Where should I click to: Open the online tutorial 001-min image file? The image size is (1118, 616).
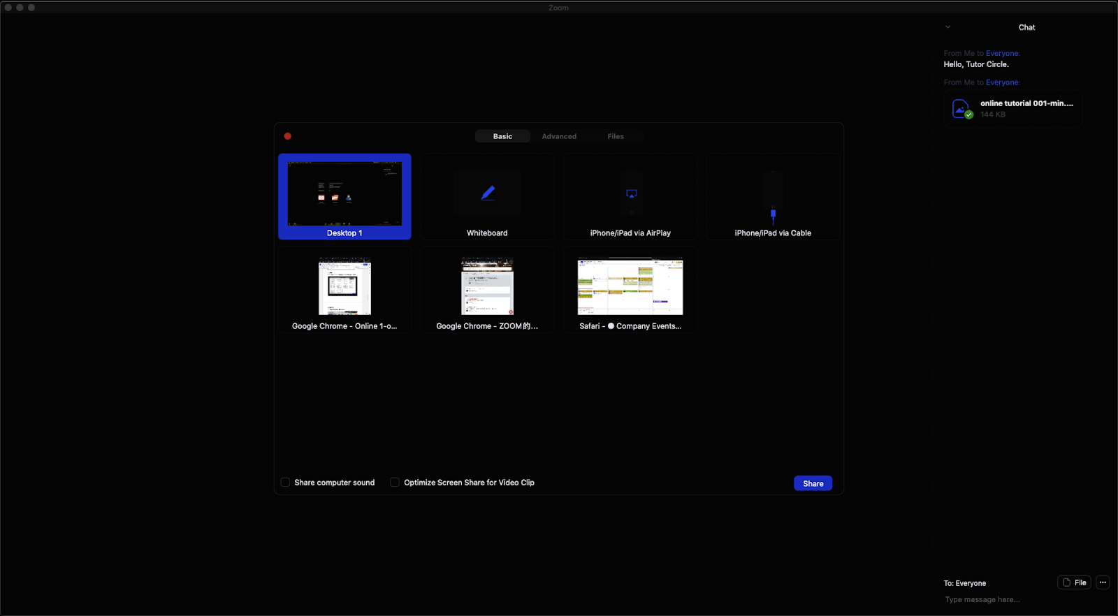[x=1013, y=109]
